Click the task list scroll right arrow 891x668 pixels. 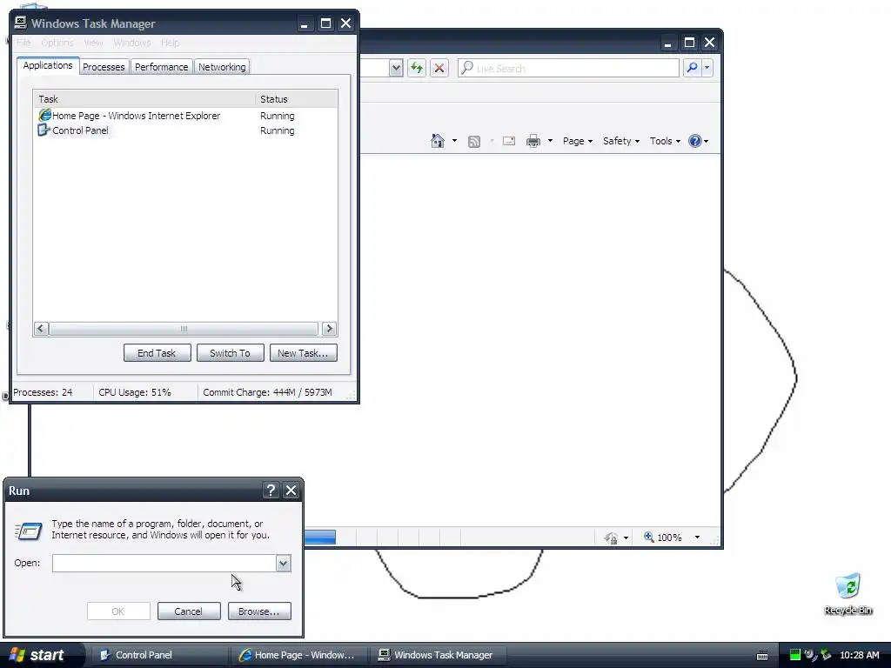pyautogui.click(x=328, y=329)
